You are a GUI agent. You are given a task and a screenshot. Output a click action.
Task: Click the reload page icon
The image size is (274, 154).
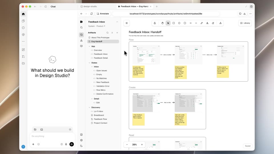[92, 14]
